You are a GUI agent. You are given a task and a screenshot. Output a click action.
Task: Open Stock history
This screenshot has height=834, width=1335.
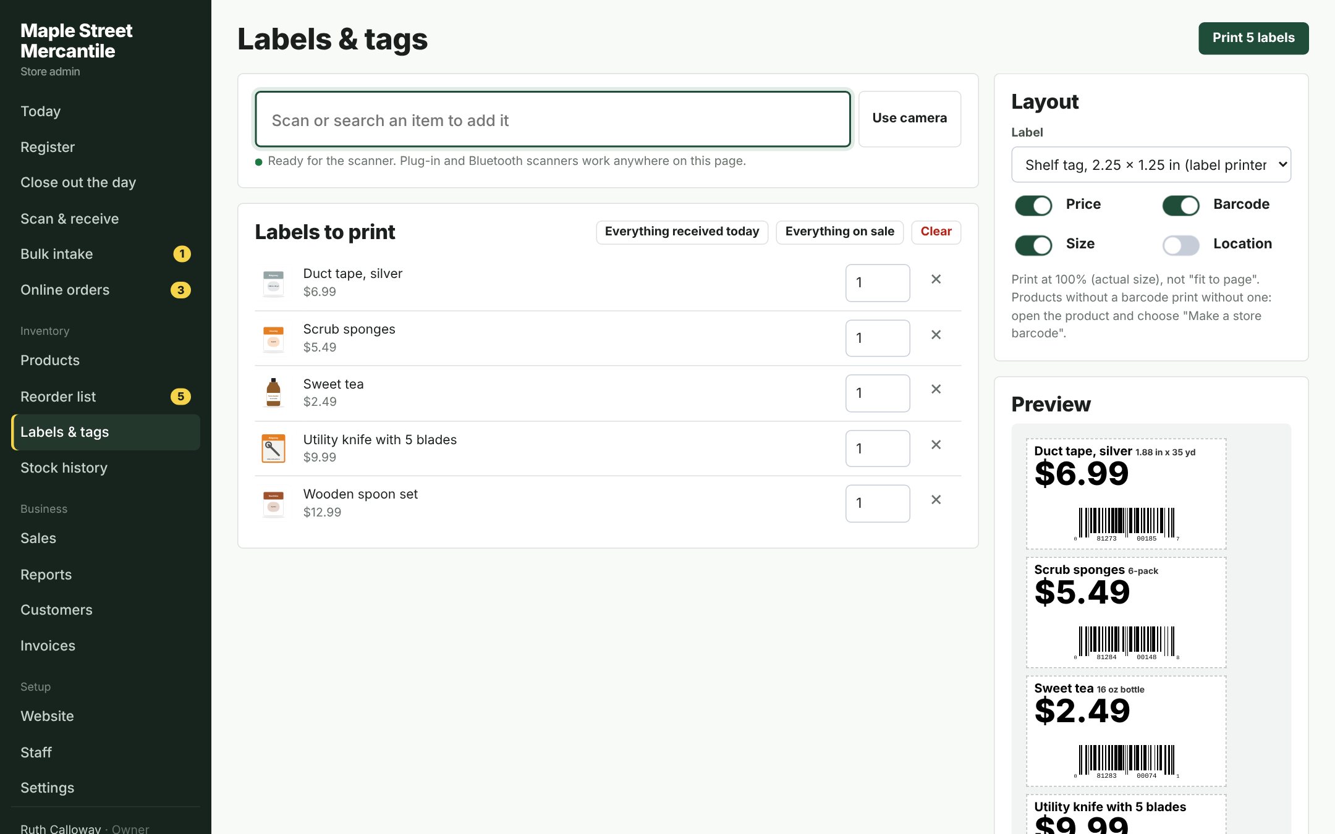(x=105, y=468)
